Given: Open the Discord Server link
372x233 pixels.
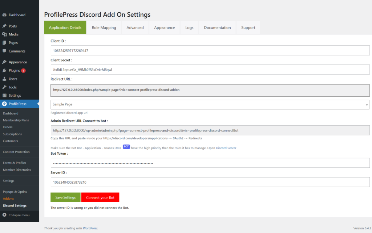Looking at the screenshot, I should pos(226,148).
